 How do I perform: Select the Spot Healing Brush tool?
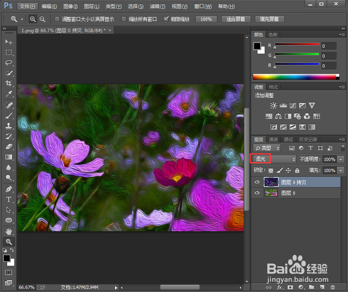point(9,105)
